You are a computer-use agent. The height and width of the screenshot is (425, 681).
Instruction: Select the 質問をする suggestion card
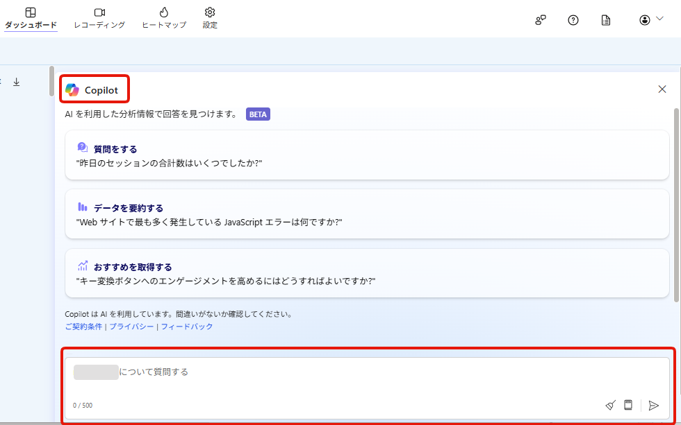(x=367, y=155)
